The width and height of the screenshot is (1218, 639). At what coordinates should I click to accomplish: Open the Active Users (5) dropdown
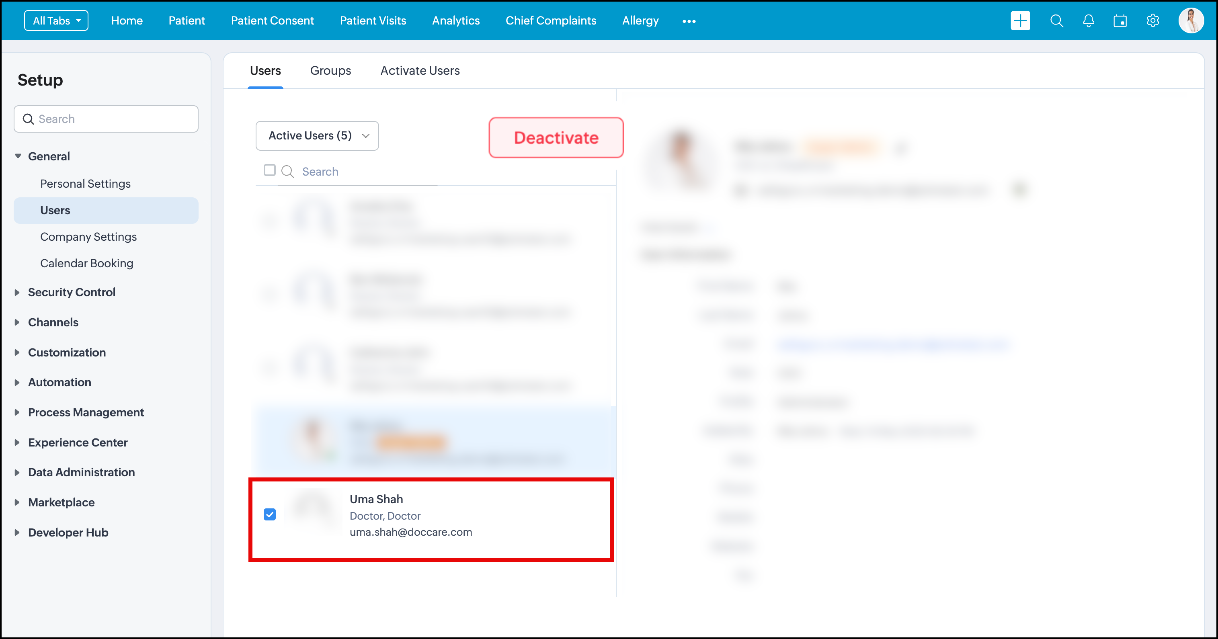point(317,136)
